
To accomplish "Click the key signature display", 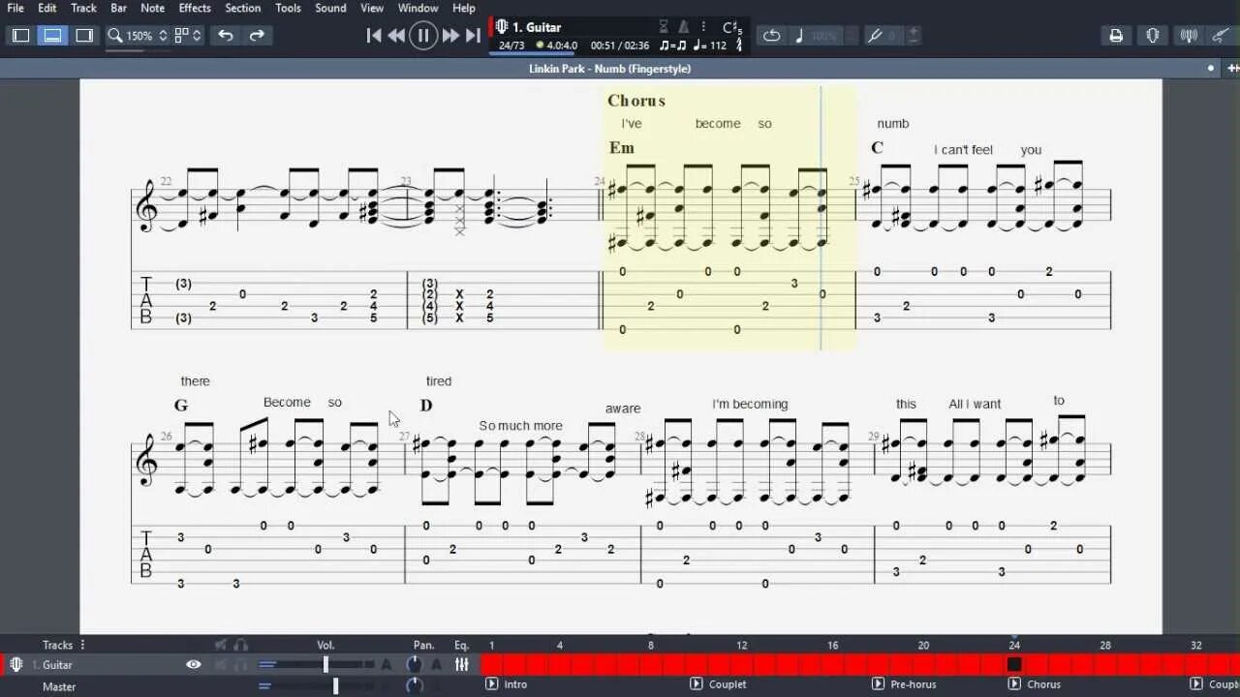I will 732,28.
